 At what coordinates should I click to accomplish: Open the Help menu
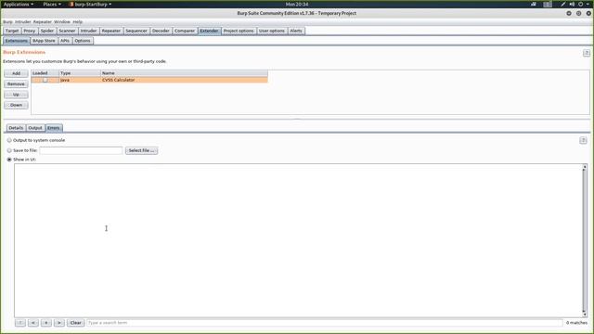[x=77, y=22]
